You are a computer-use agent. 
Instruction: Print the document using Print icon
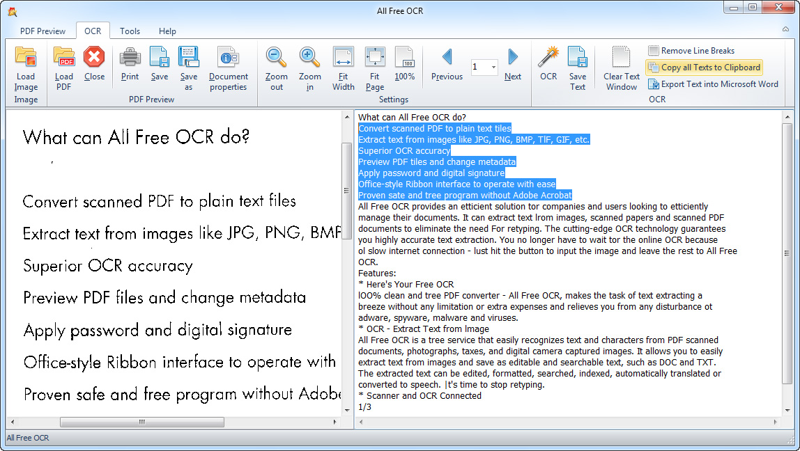coord(130,56)
